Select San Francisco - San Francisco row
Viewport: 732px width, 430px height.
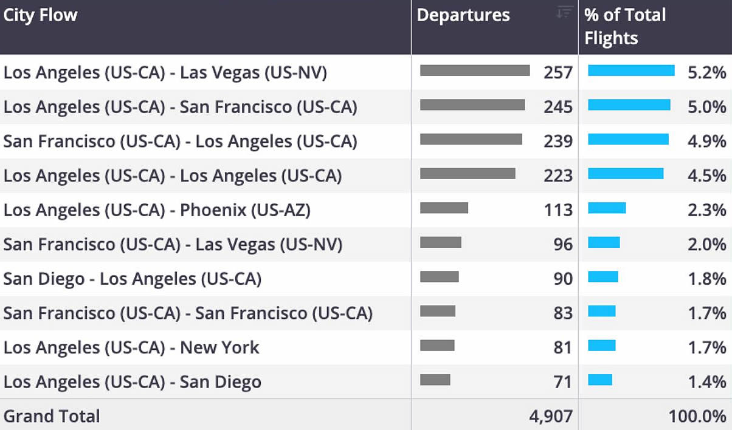coord(188,313)
